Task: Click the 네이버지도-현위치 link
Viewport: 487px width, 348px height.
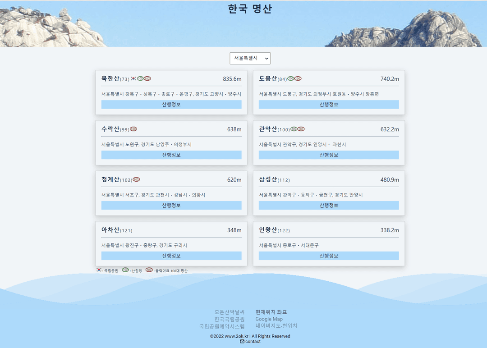Action: (276, 326)
